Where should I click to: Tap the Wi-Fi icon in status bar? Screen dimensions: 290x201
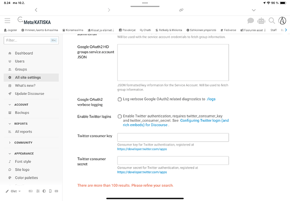tap(269, 3)
